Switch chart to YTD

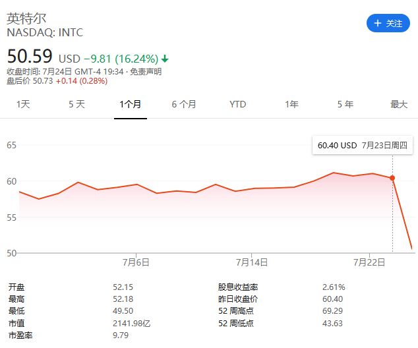tap(237, 104)
